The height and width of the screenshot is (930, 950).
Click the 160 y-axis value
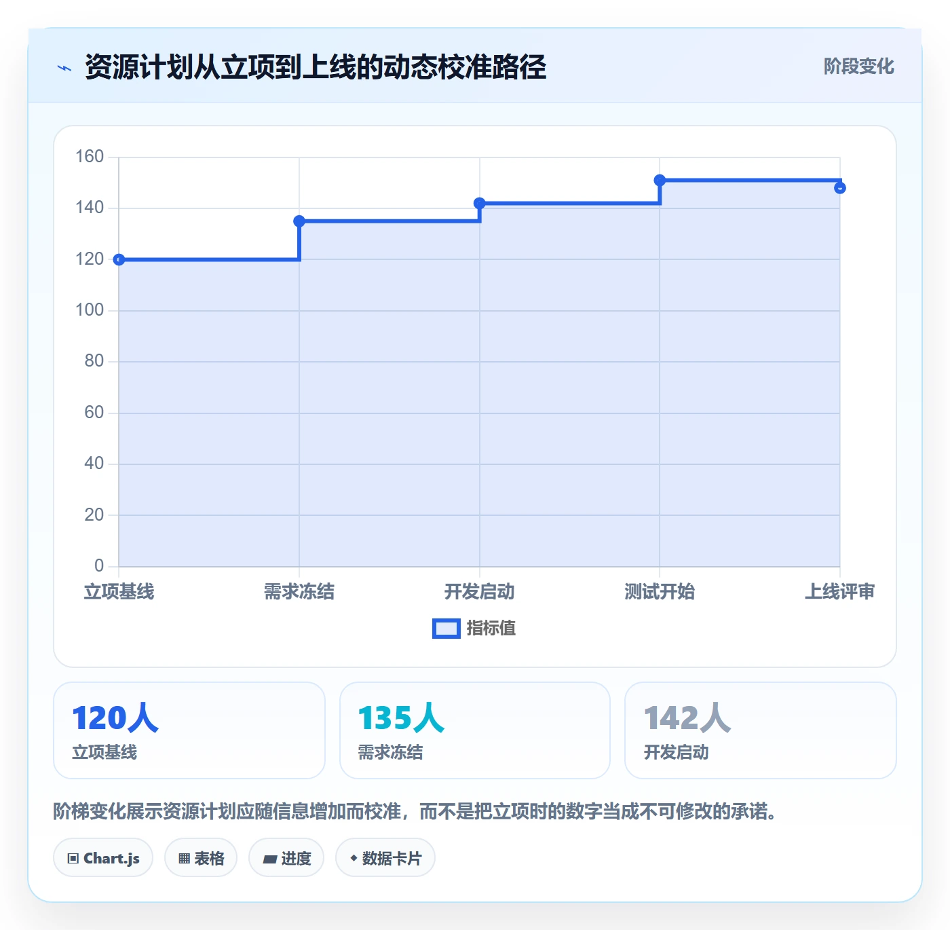(x=90, y=157)
